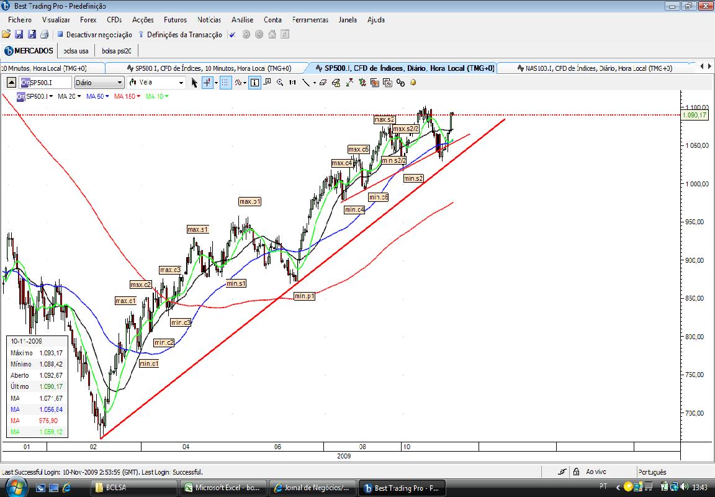Open the MA 10 indicator dropdown
This screenshot has height=497, width=715.
click(166, 96)
